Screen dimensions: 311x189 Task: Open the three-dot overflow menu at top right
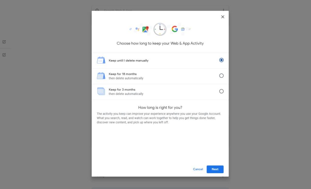pyautogui.click(x=224, y=10)
